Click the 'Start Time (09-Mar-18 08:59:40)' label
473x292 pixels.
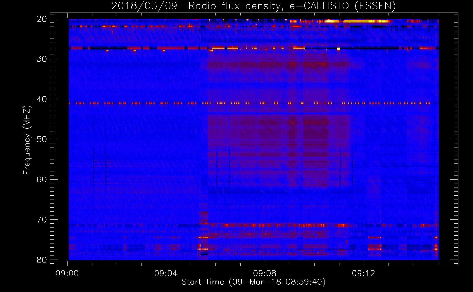click(x=253, y=282)
